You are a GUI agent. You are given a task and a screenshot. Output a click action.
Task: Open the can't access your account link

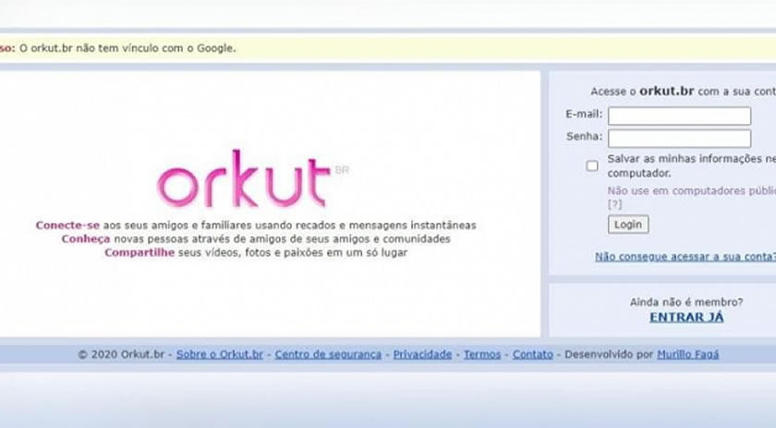click(x=685, y=257)
